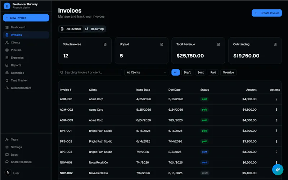Open actions menu for invoice BPS-003
288x180 pixels.
276,152
